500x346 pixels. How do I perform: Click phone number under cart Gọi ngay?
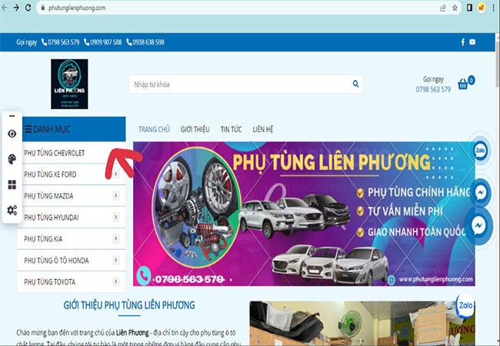click(x=433, y=89)
